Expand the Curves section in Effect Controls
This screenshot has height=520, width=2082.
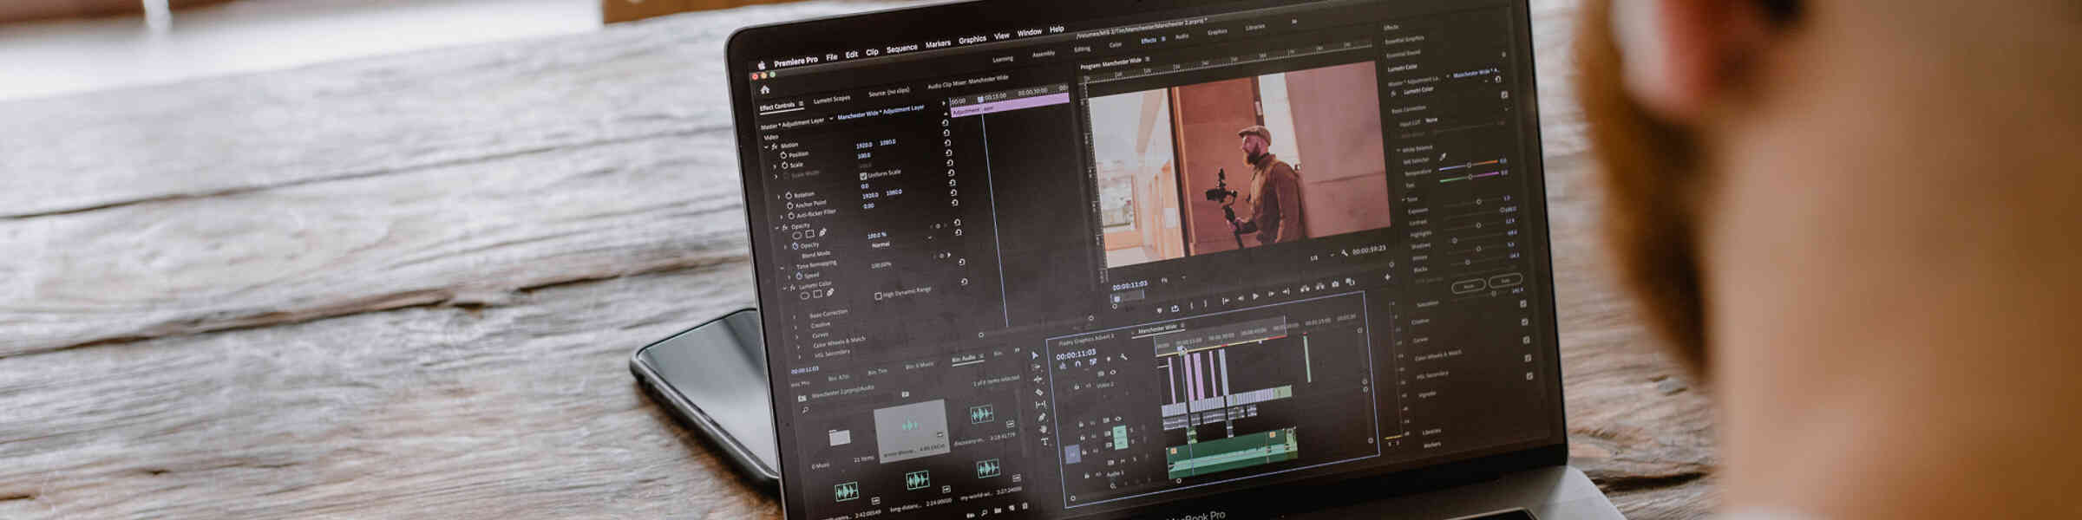tap(797, 336)
